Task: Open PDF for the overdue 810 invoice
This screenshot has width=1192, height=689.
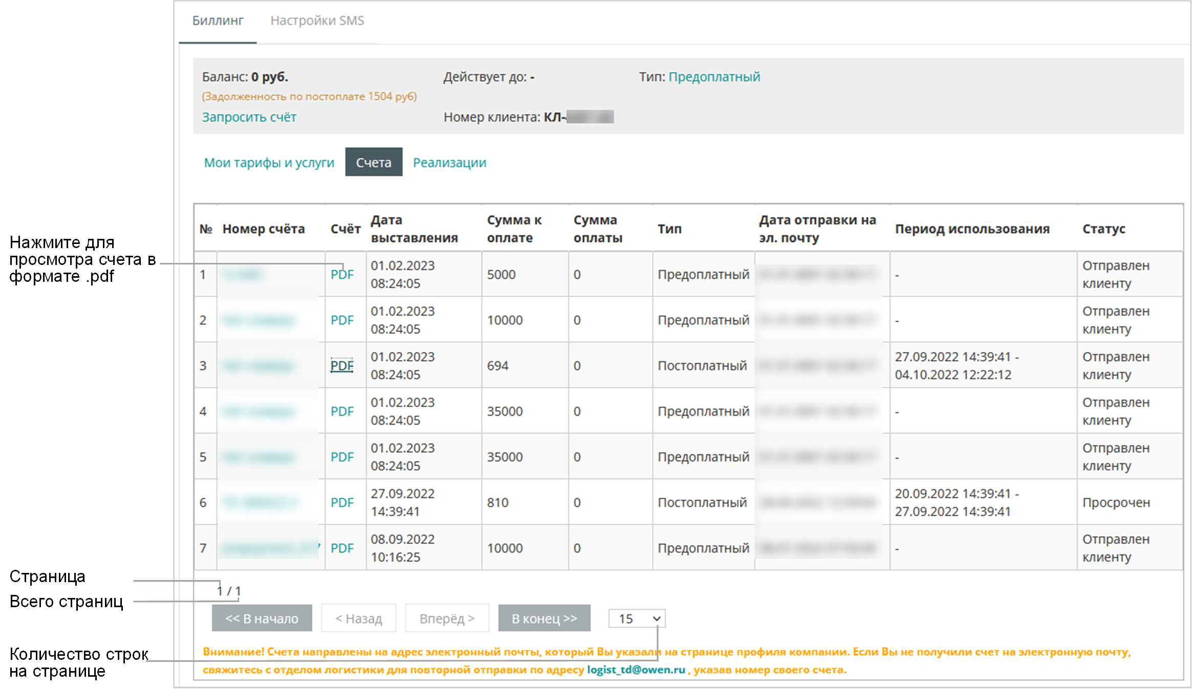Action: pos(342,502)
